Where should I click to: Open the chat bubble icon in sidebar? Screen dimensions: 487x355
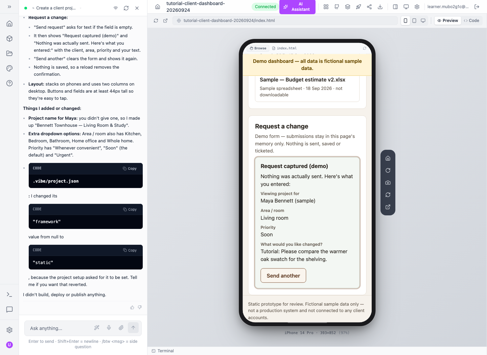[x=9, y=309]
